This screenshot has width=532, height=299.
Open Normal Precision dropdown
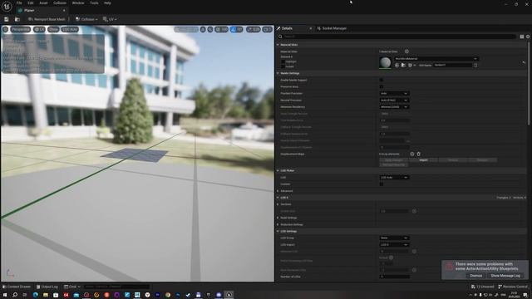(x=394, y=100)
